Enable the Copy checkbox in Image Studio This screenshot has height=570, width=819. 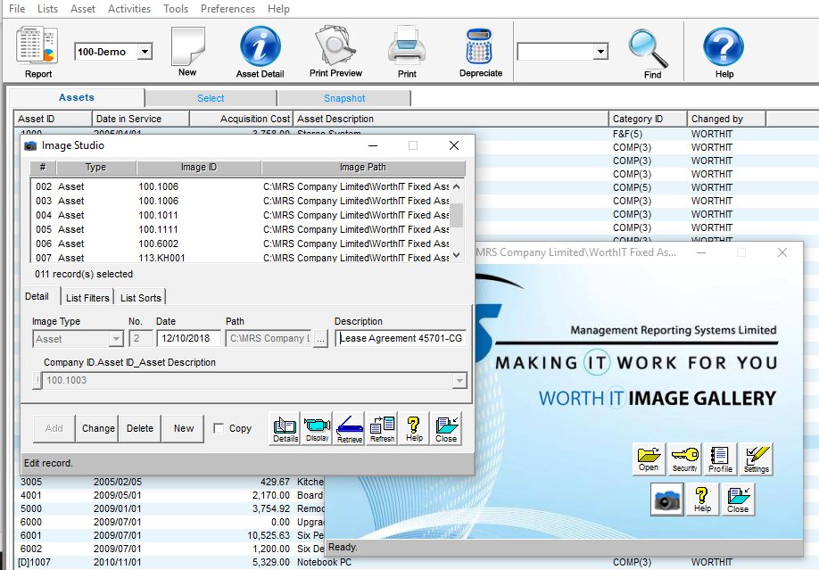[219, 428]
